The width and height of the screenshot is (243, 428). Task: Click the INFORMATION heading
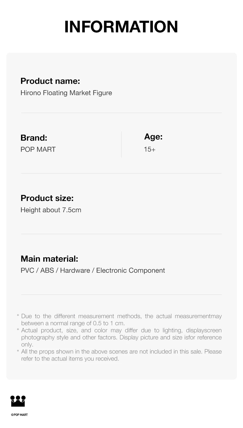[121, 27]
